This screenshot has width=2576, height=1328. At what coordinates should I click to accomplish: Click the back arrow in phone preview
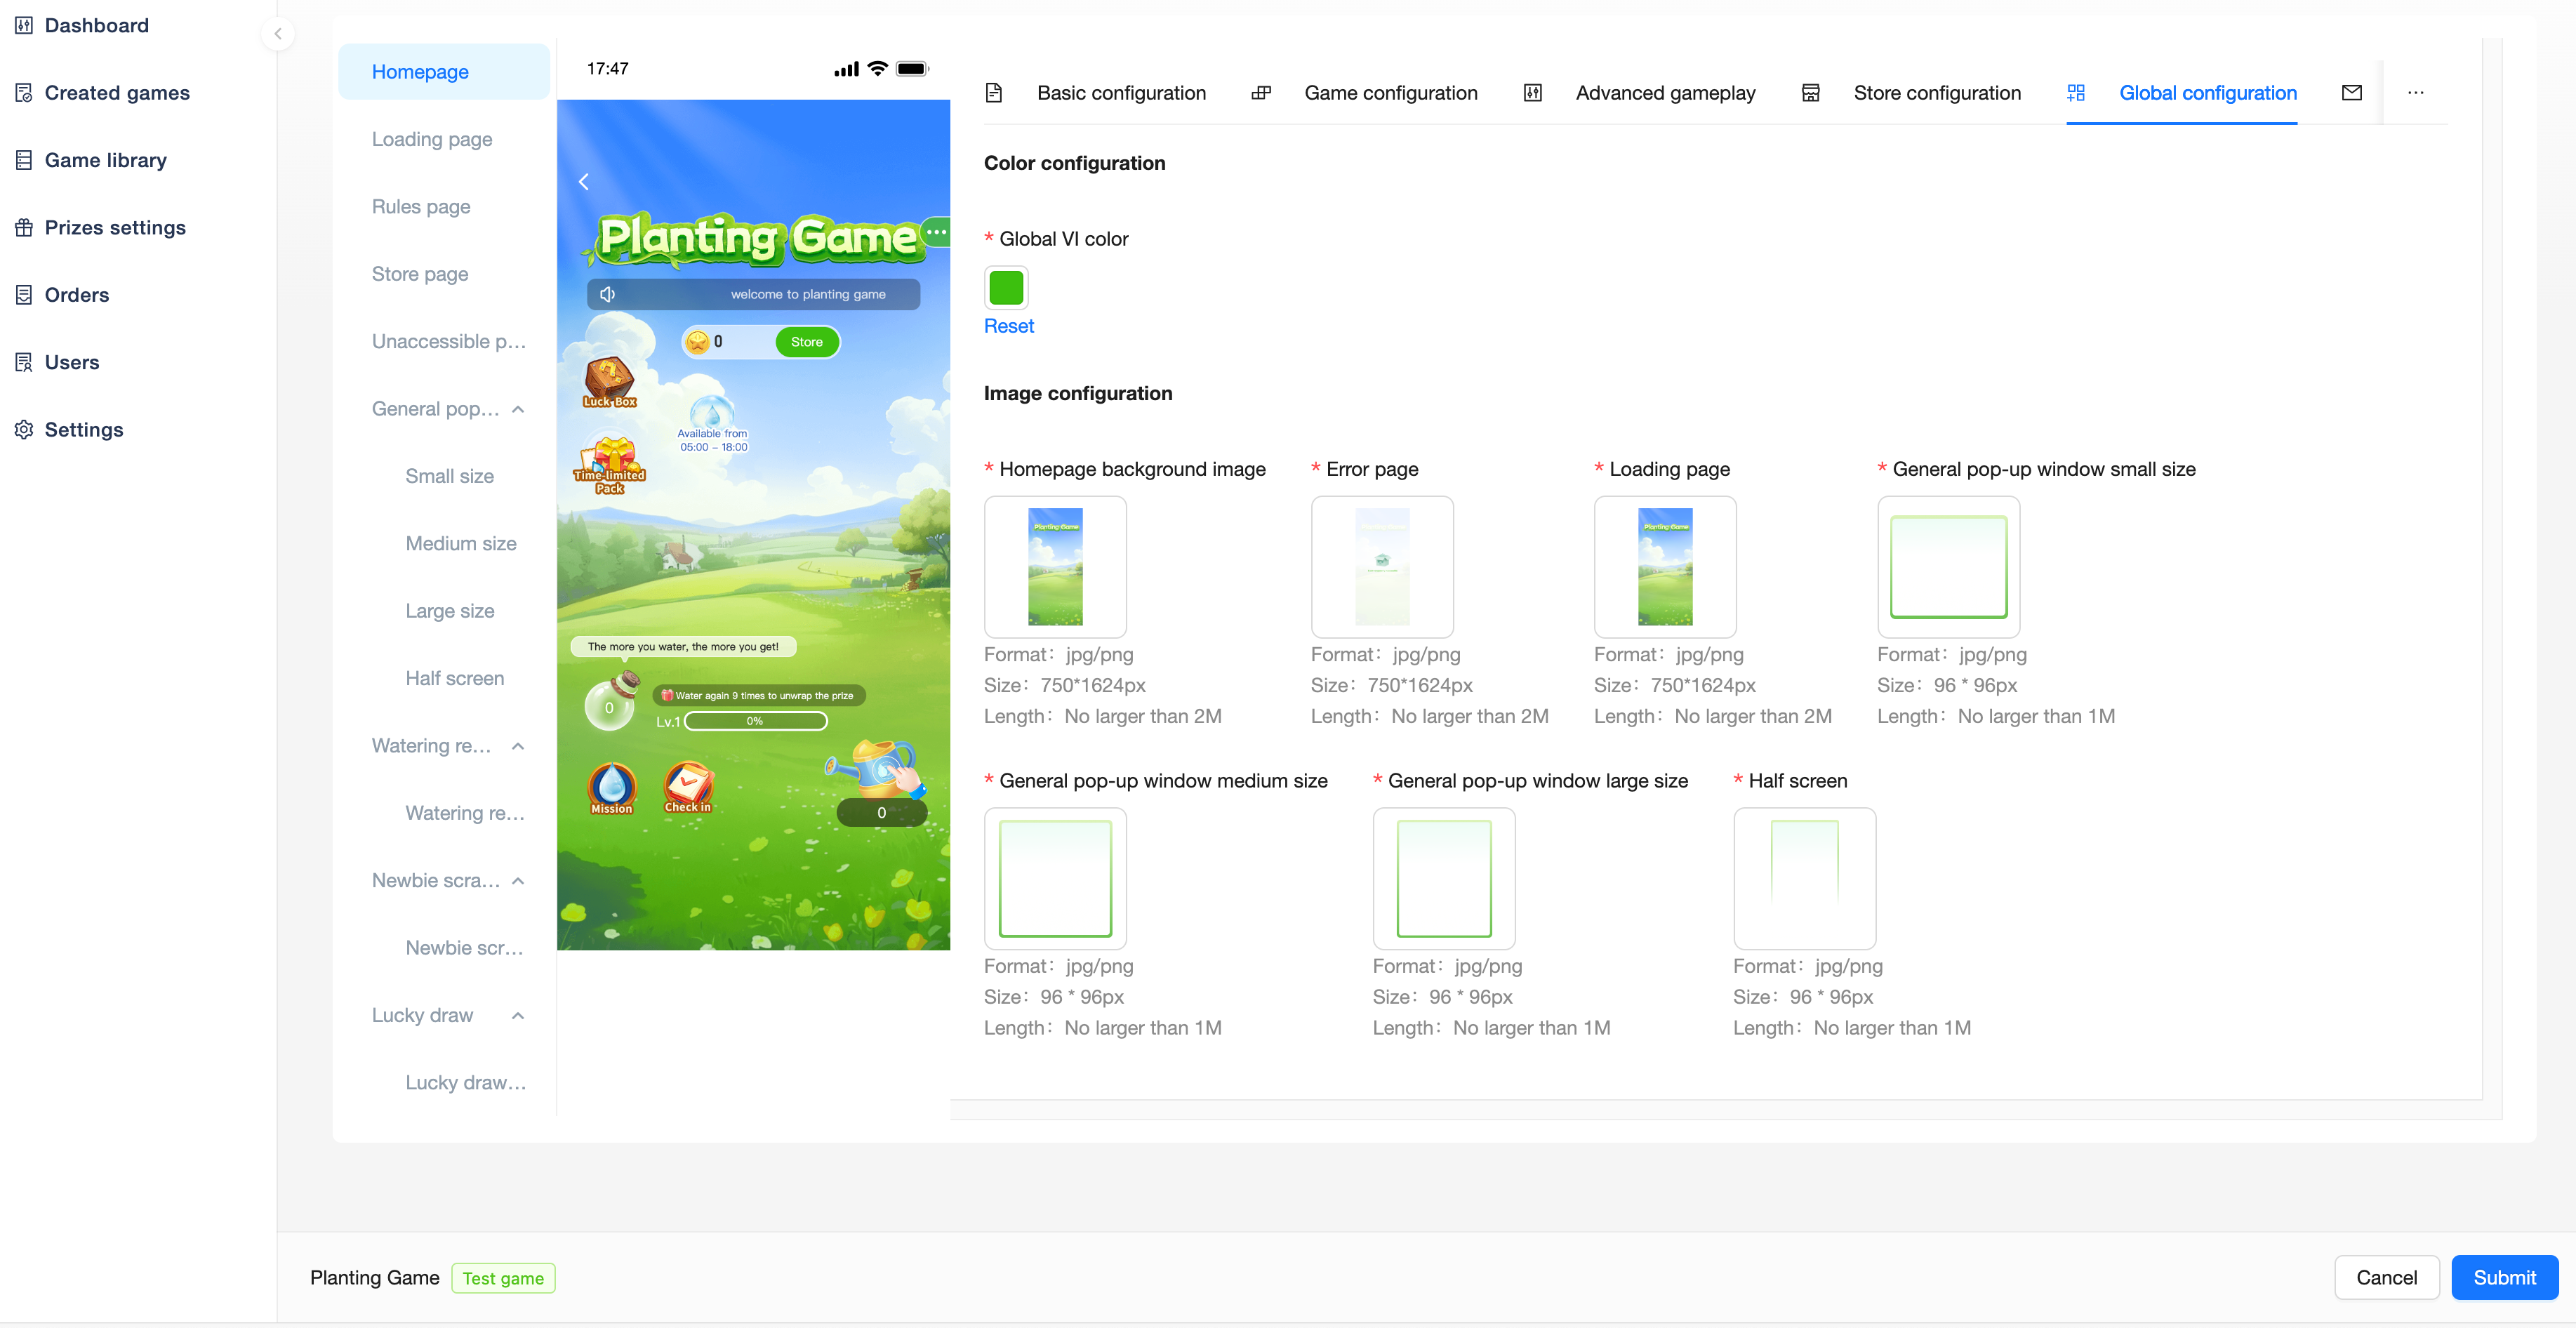coord(584,182)
